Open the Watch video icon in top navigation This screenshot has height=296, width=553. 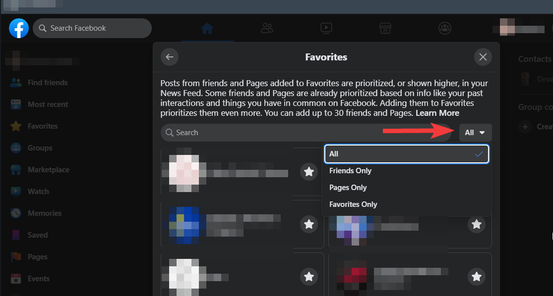326,28
